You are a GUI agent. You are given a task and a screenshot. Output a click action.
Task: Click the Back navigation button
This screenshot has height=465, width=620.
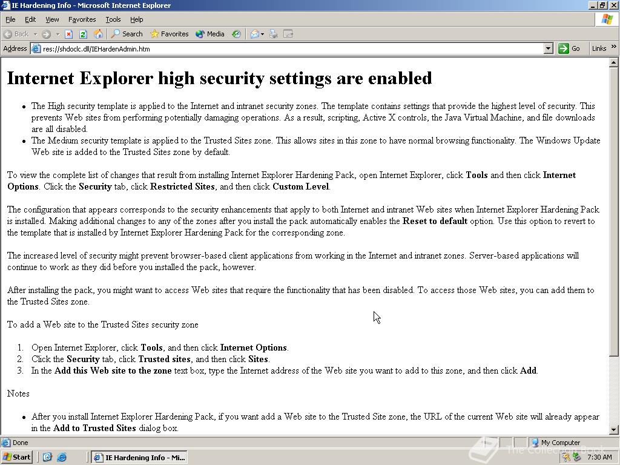tap(16, 34)
